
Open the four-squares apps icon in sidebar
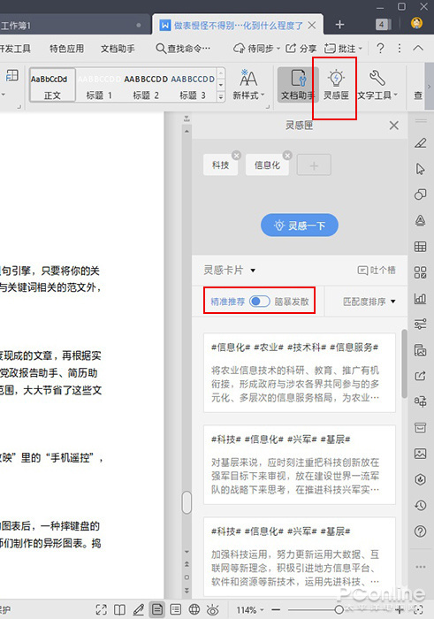click(x=420, y=272)
